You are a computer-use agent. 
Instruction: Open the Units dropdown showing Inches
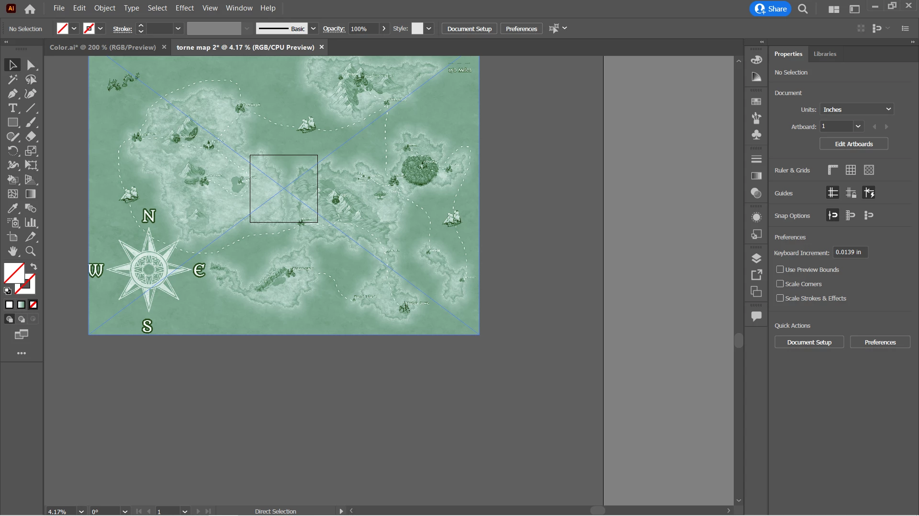pos(856,109)
